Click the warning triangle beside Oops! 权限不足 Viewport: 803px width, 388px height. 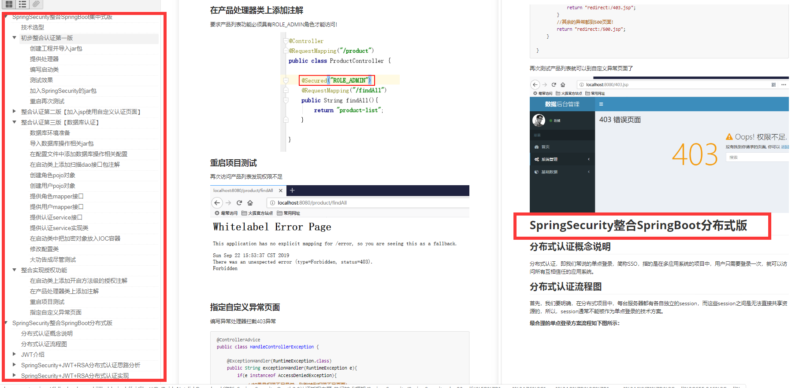click(729, 137)
